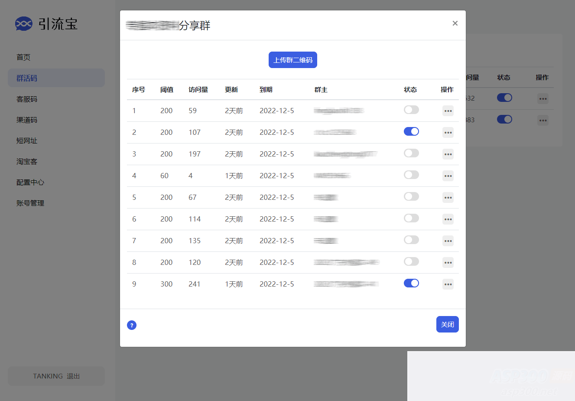Open the three-dot actions menu for row 2
Screen dimensions: 575x401
point(448,133)
